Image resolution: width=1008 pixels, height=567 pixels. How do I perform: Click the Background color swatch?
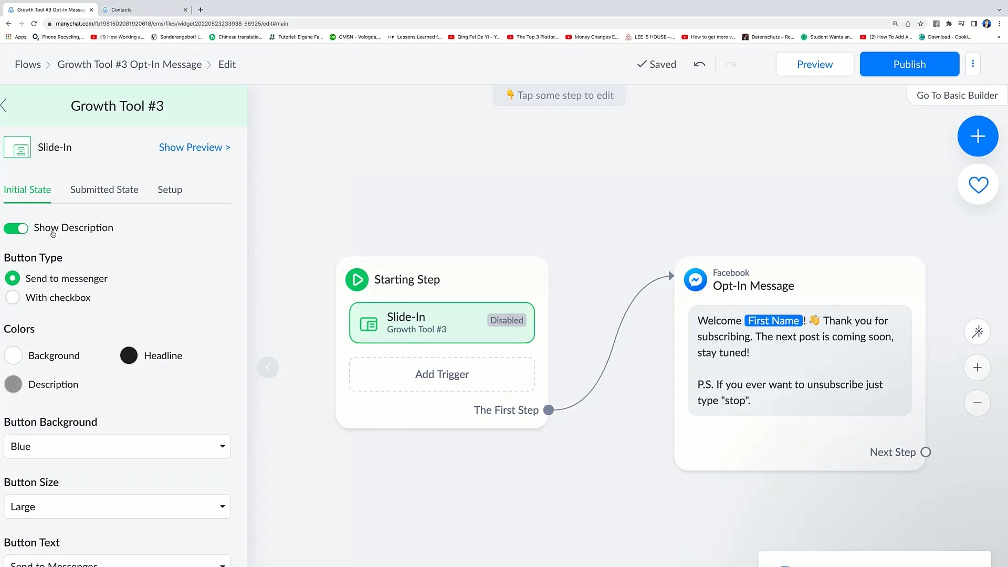(x=13, y=355)
